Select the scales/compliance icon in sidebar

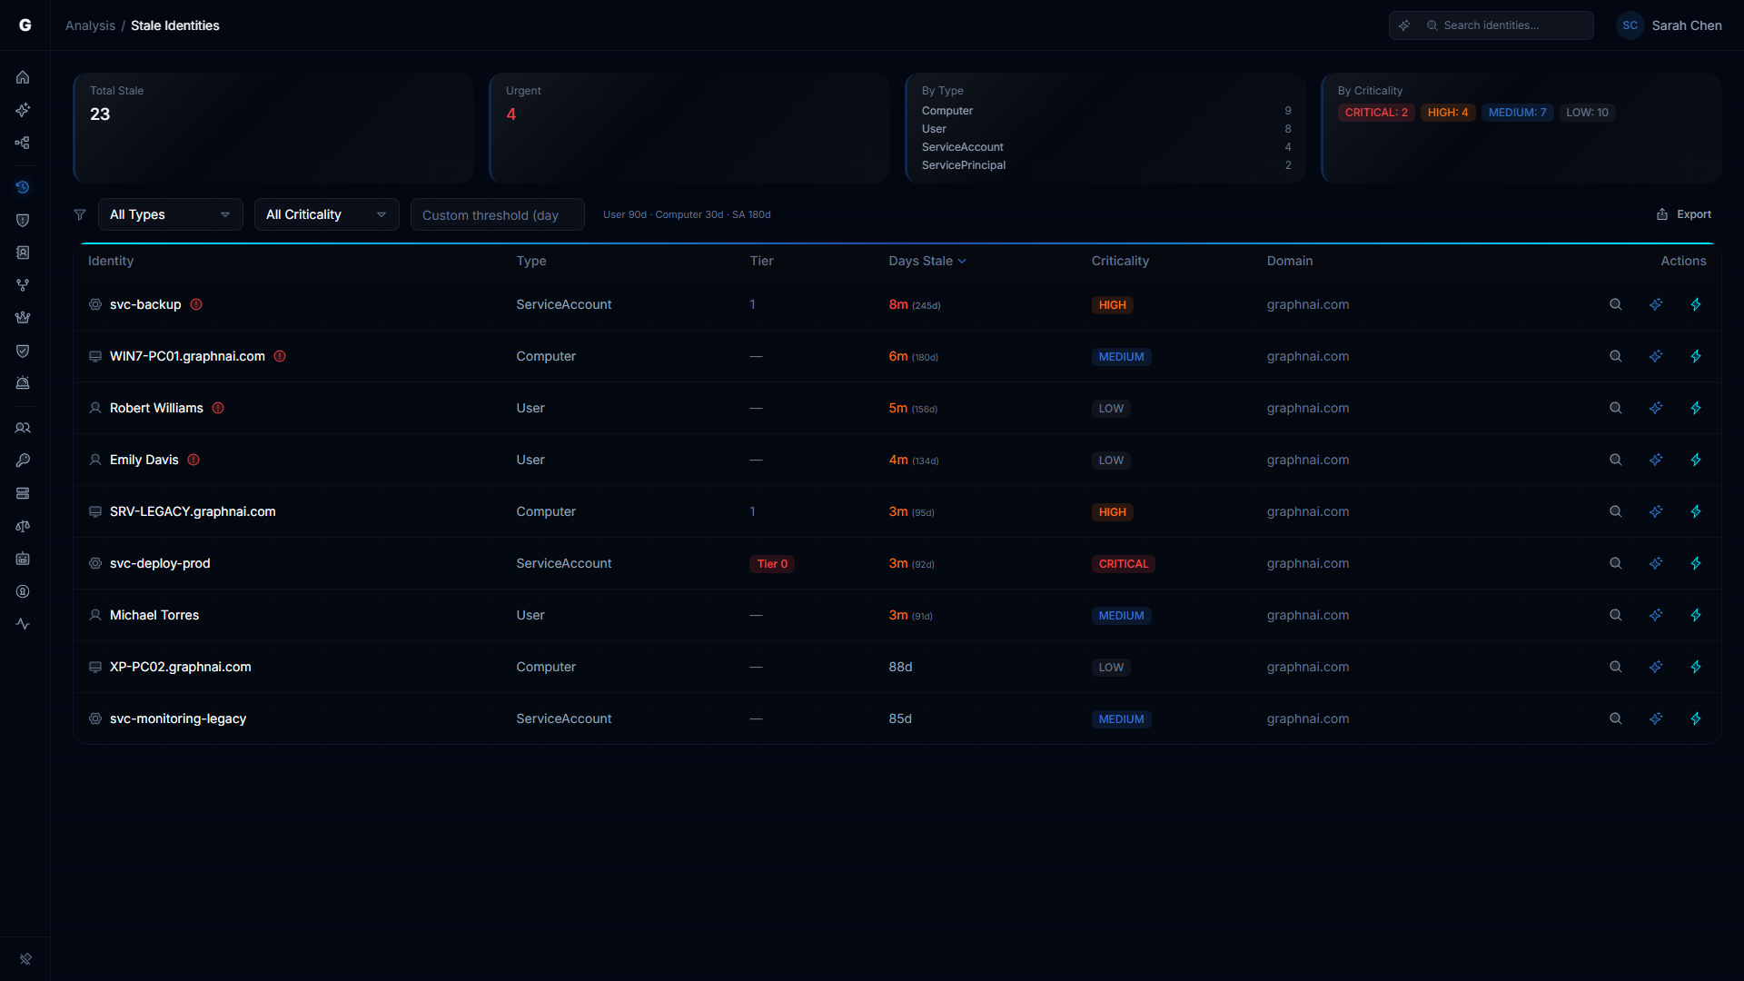point(23,526)
